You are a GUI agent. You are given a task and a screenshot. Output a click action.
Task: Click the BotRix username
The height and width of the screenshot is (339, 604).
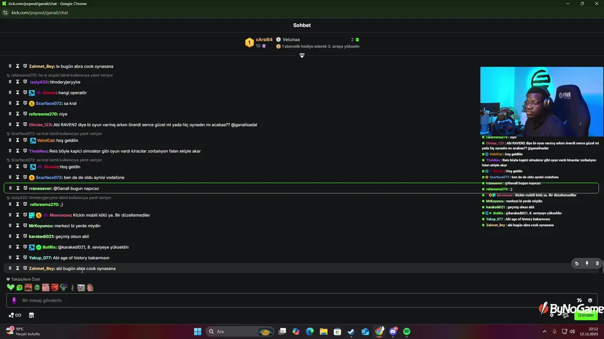(x=50, y=247)
